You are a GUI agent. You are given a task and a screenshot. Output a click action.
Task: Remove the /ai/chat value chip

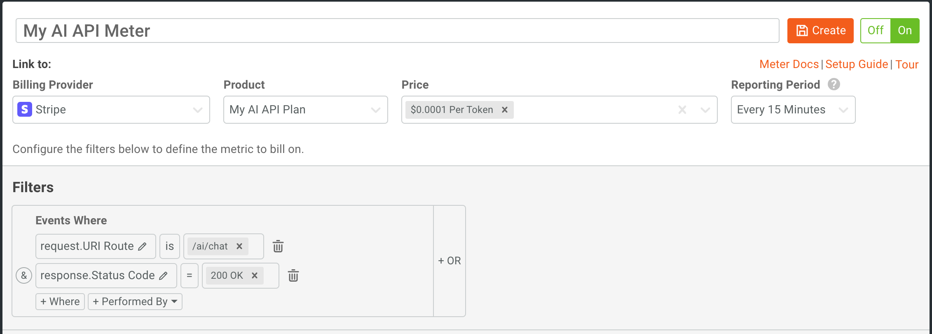[x=239, y=246]
